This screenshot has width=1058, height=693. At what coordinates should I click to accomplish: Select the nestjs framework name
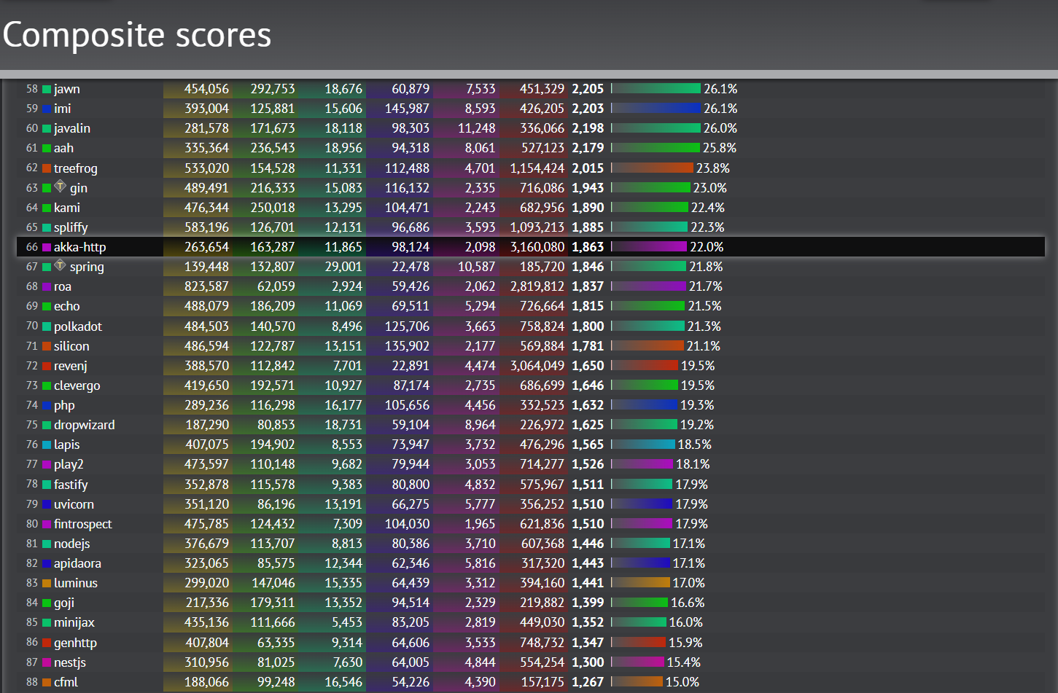click(70, 662)
